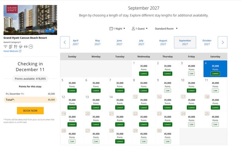Click the external link icon beside Hotel Website
Screen dimensions: 241x149
pyautogui.click(x=20, y=51)
